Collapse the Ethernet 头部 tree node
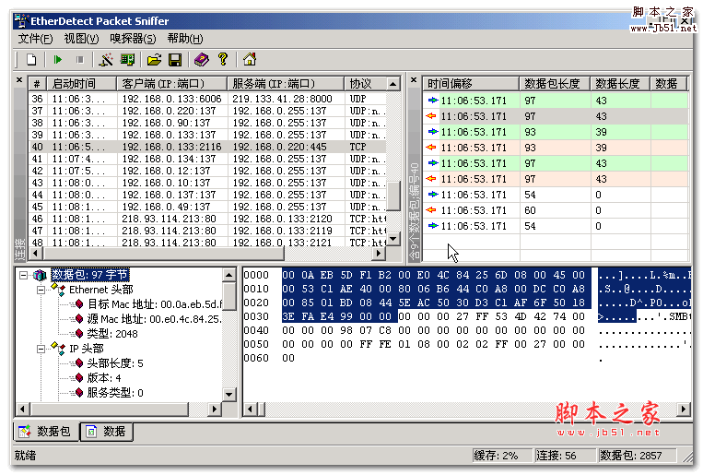This screenshot has height=475, width=703. tap(40, 290)
